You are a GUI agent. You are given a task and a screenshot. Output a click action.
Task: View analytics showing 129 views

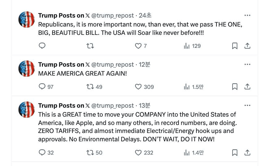point(192,46)
